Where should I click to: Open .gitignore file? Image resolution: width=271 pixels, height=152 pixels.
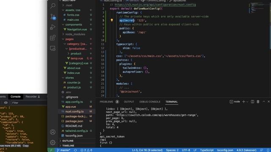click(72, 97)
